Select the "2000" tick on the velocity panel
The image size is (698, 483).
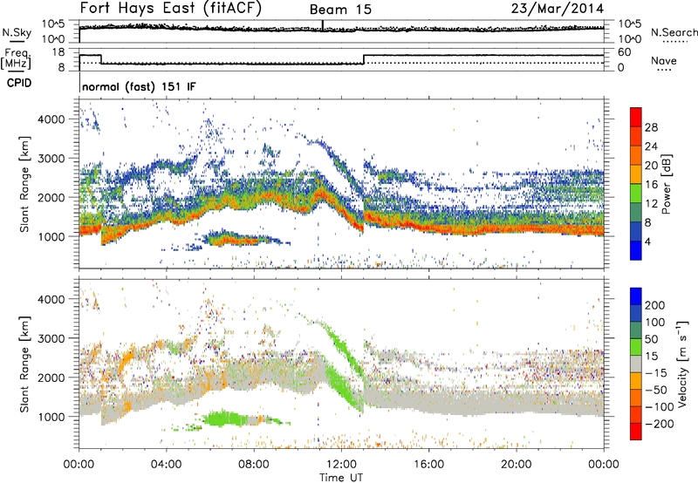click(x=51, y=378)
